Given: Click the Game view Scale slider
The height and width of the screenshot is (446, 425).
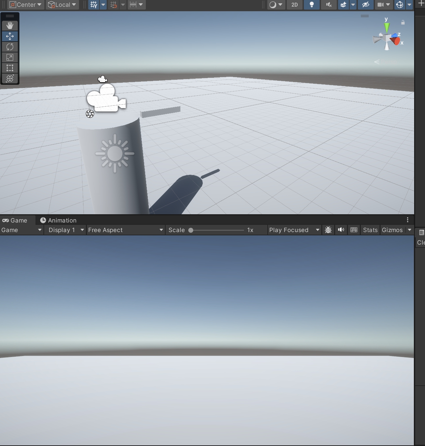Looking at the screenshot, I should pos(217,230).
